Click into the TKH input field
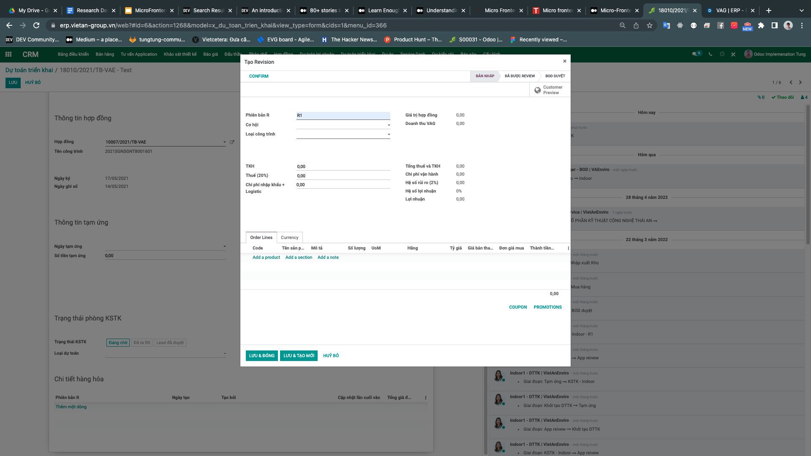The image size is (811, 456). (343, 166)
